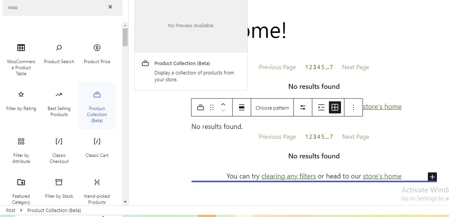The height and width of the screenshot is (217, 449).
Task: Follow the clearing any filters link
Action: (x=289, y=176)
